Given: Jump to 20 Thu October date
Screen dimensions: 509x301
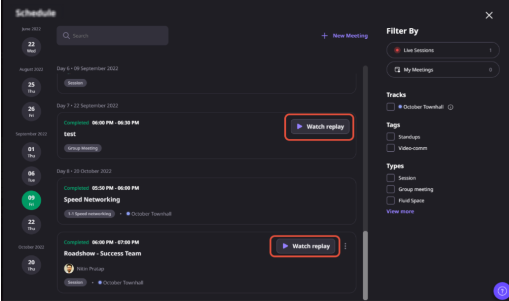Looking at the screenshot, I should pyautogui.click(x=31, y=265).
